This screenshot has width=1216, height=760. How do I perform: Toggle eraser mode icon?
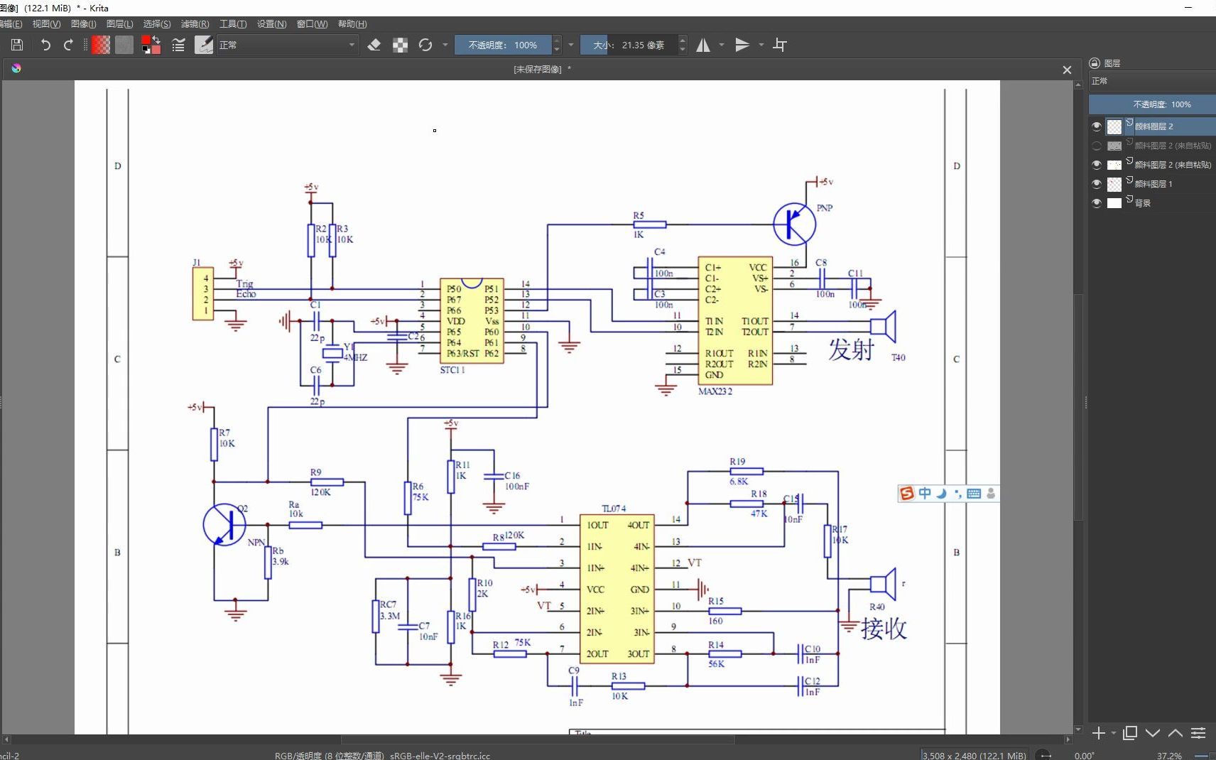374,45
